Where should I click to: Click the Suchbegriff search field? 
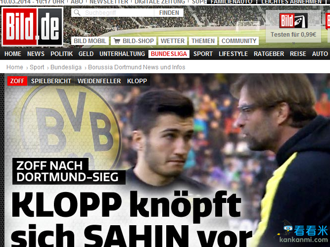point(113,13)
